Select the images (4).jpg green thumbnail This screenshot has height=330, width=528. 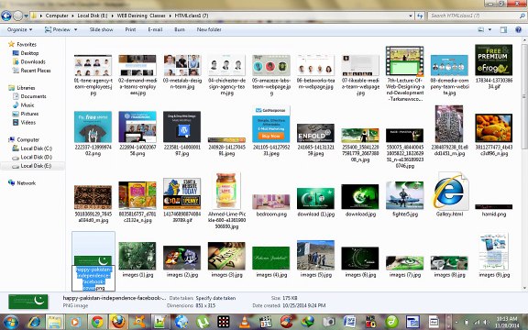click(x=271, y=258)
